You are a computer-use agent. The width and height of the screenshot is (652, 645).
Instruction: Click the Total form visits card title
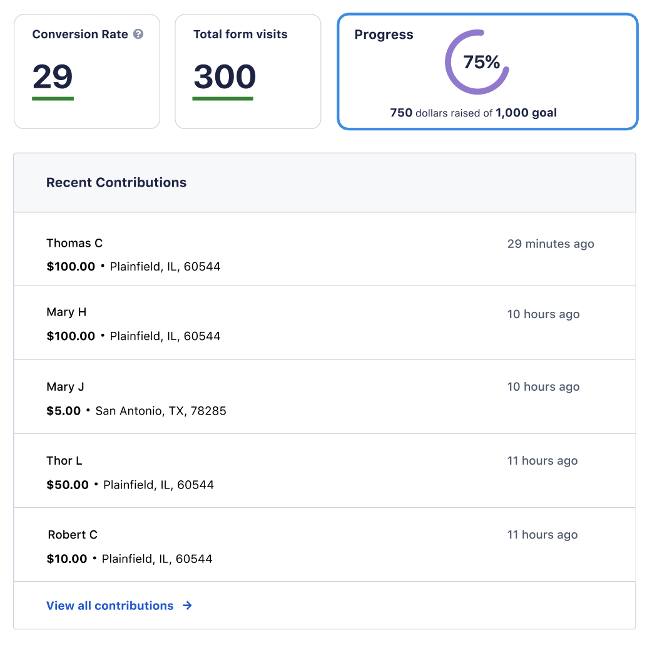point(240,34)
